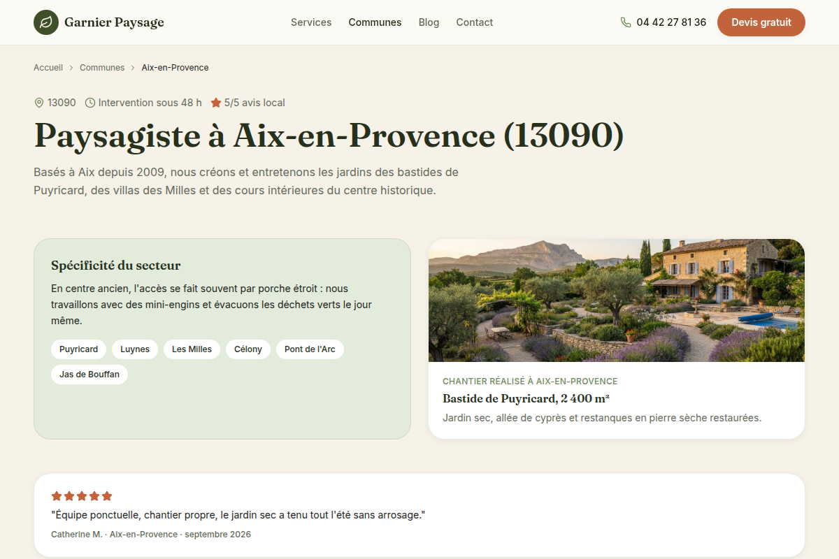Viewport: 839px width, 559px height.
Task: Click the Jardin sec, allée de cyprès description
Action: point(602,418)
